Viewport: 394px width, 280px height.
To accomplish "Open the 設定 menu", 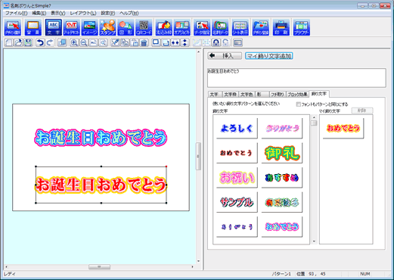I will pyautogui.click(x=108, y=13).
